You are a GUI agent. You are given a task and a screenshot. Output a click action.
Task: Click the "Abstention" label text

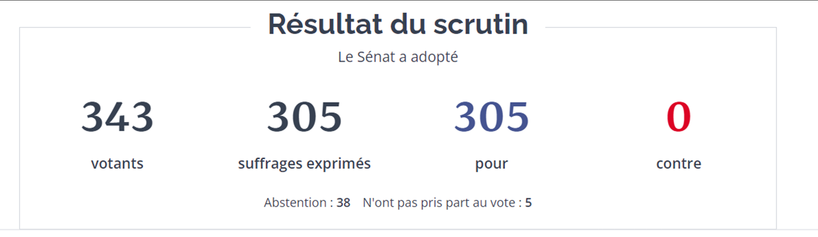pyautogui.click(x=295, y=203)
